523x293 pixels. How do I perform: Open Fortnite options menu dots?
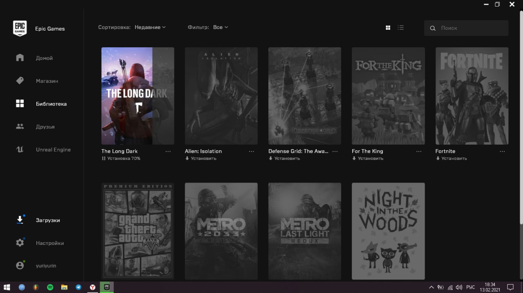[502, 151]
